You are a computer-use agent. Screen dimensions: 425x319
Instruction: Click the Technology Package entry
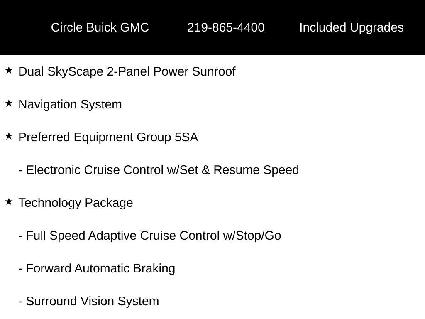pyautogui.click(x=76, y=203)
